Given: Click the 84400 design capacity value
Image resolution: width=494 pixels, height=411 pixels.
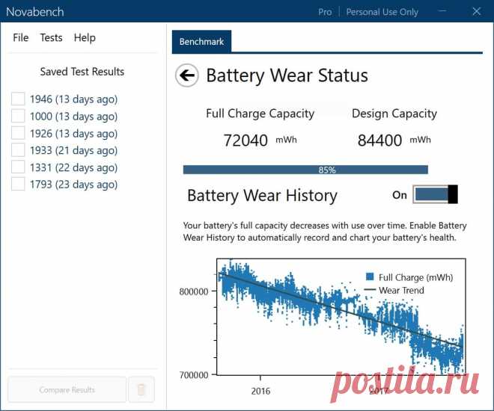Looking at the screenshot, I should pyautogui.click(x=379, y=140).
